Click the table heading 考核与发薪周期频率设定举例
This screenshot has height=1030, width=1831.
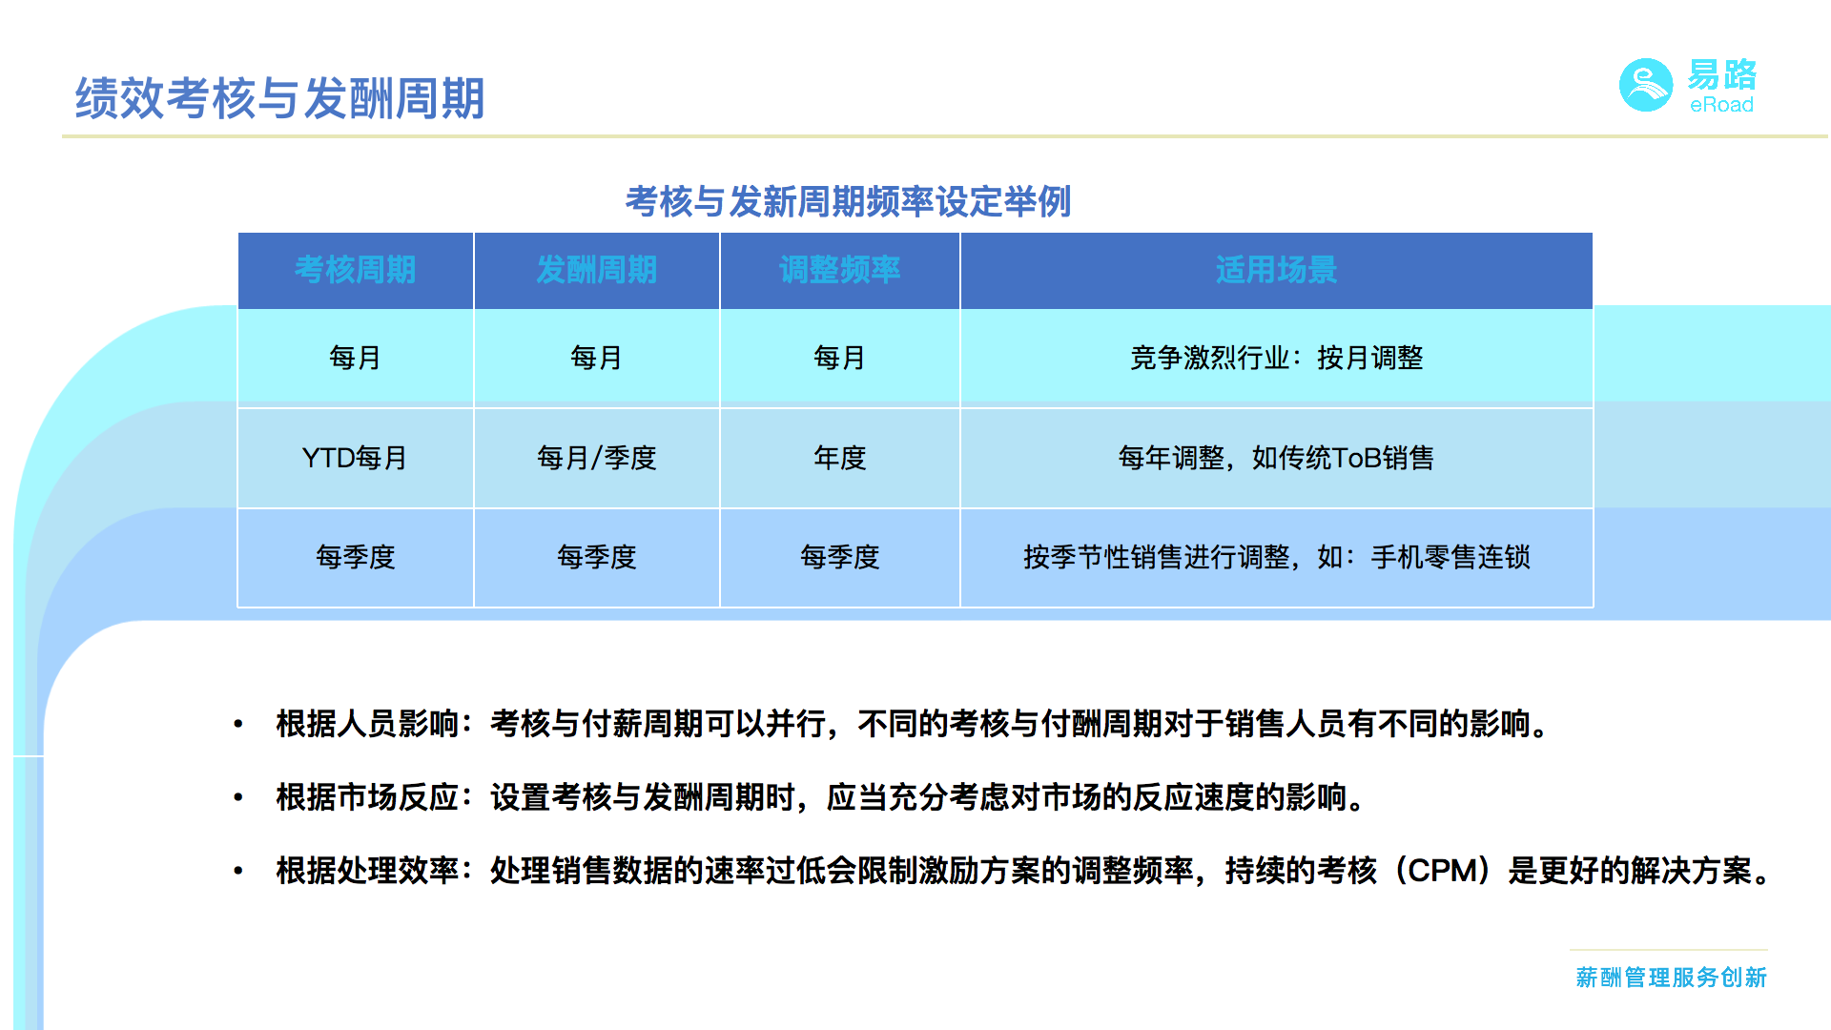coord(848,201)
